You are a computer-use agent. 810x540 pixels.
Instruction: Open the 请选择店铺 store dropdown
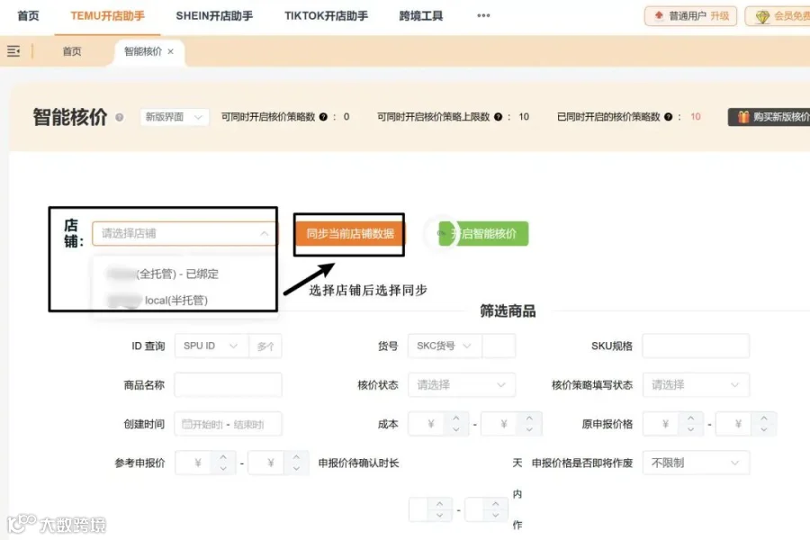point(184,234)
